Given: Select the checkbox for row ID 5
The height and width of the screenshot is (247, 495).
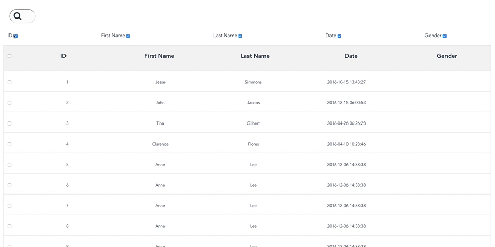Looking at the screenshot, I should click(9, 165).
